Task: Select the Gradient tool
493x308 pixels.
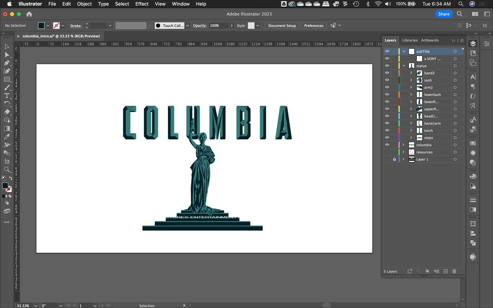Action: coord(7,128)
